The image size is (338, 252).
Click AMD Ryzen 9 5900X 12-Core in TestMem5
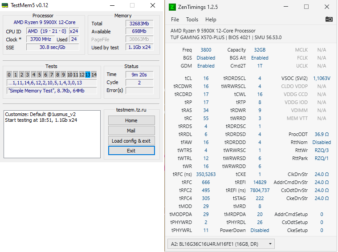(45, 22)
